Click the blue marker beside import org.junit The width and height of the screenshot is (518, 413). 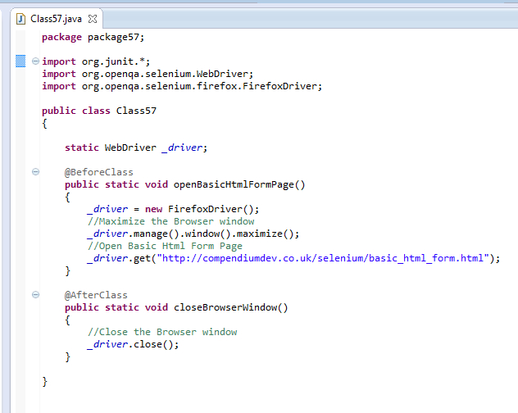(20, 61)
